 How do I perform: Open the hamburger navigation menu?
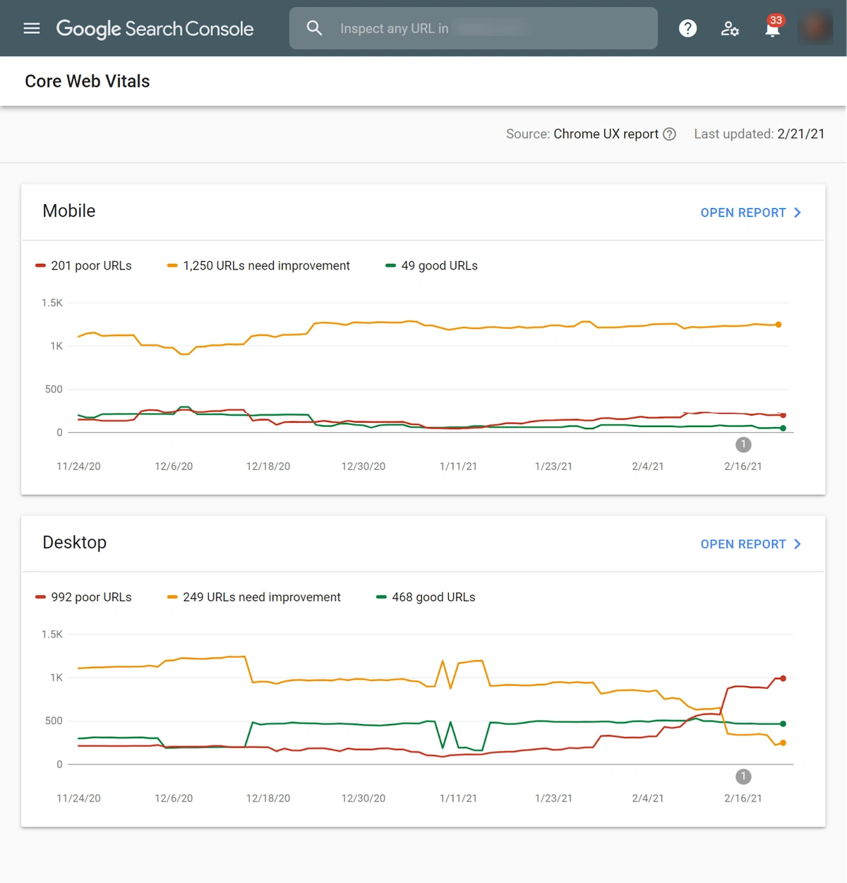click(32, 28)
